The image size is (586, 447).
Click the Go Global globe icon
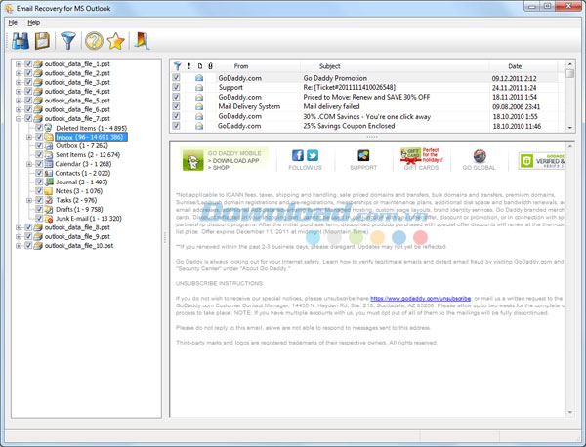480,156
